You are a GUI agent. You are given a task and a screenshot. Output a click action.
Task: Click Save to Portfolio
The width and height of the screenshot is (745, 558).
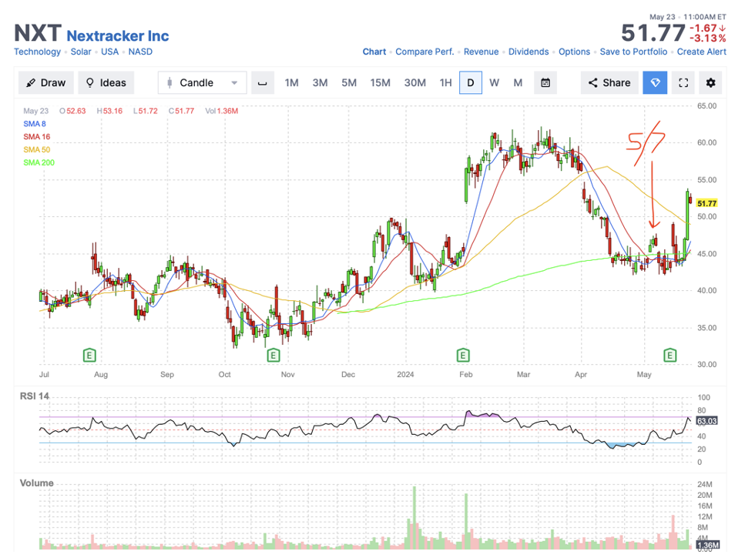(633, 52)
